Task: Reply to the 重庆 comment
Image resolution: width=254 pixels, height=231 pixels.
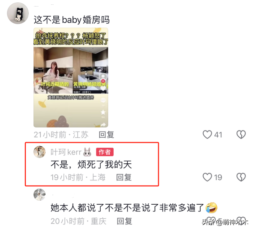Action: pos(124,221)
